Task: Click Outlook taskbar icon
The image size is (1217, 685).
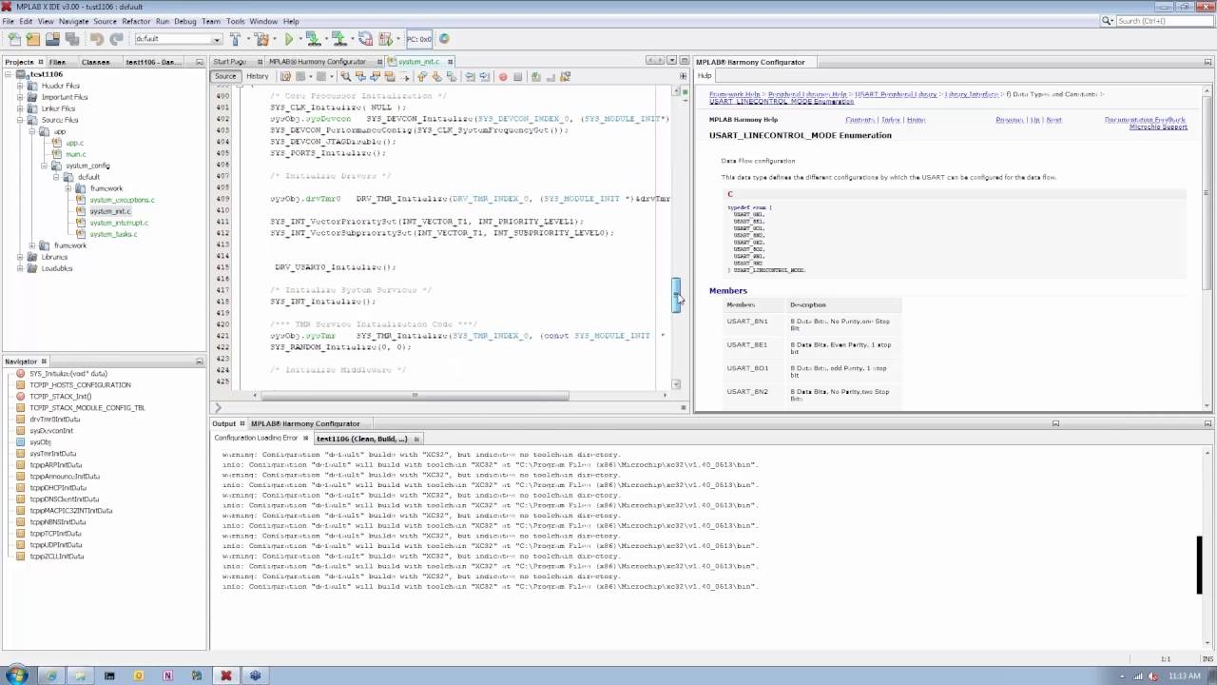Action: click(139, 675)
